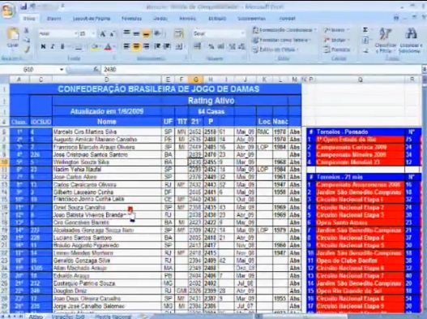Switch to the Fórmulas ribbon tab

pos(131,19)
